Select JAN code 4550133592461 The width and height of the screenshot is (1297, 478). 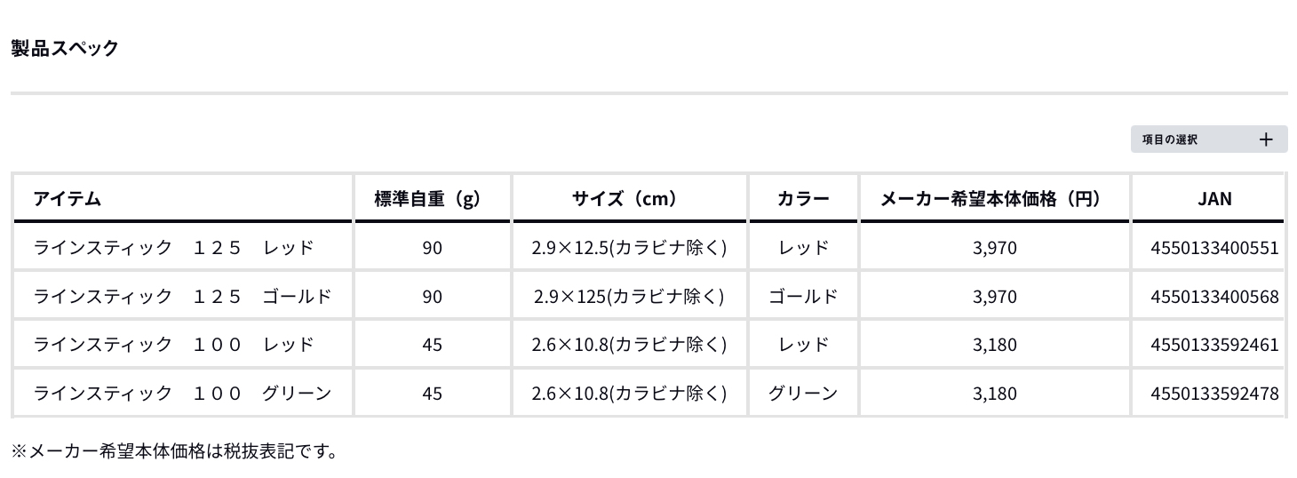coord(1214,344)
